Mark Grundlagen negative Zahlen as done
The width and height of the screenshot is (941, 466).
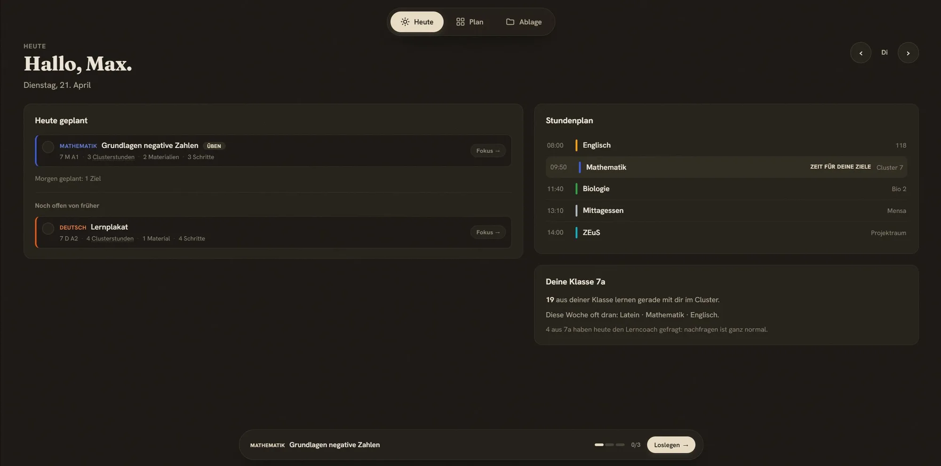click(48, 147)
